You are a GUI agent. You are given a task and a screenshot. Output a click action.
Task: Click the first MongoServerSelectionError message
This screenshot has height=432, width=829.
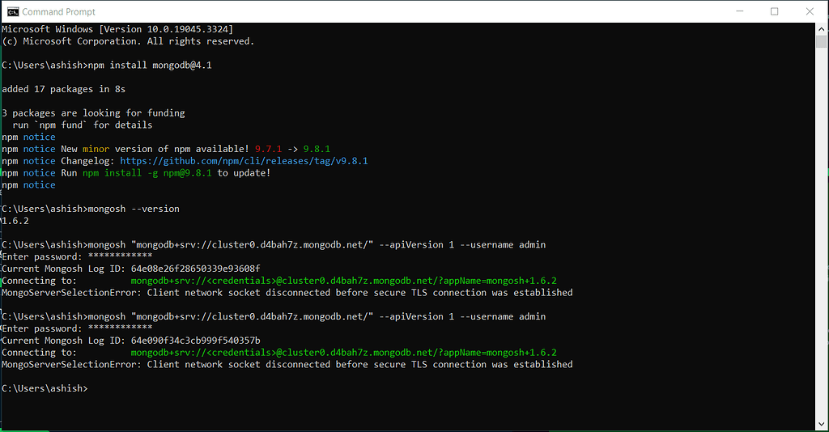coord(287,293)
